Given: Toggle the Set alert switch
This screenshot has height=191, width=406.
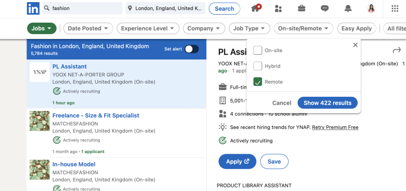Looking at the screenshot, I should click(x=191, y=49).
